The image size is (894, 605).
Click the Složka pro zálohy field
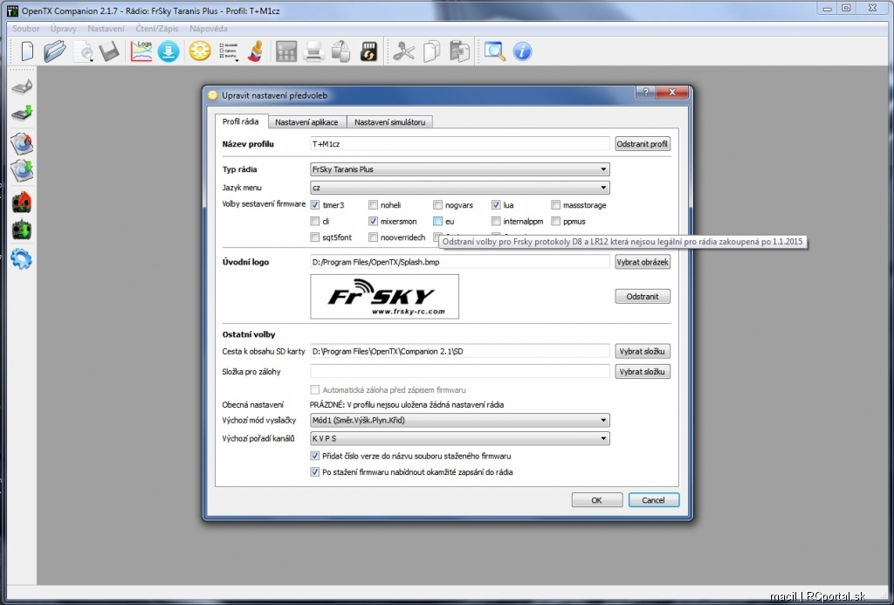click(459, 372)
